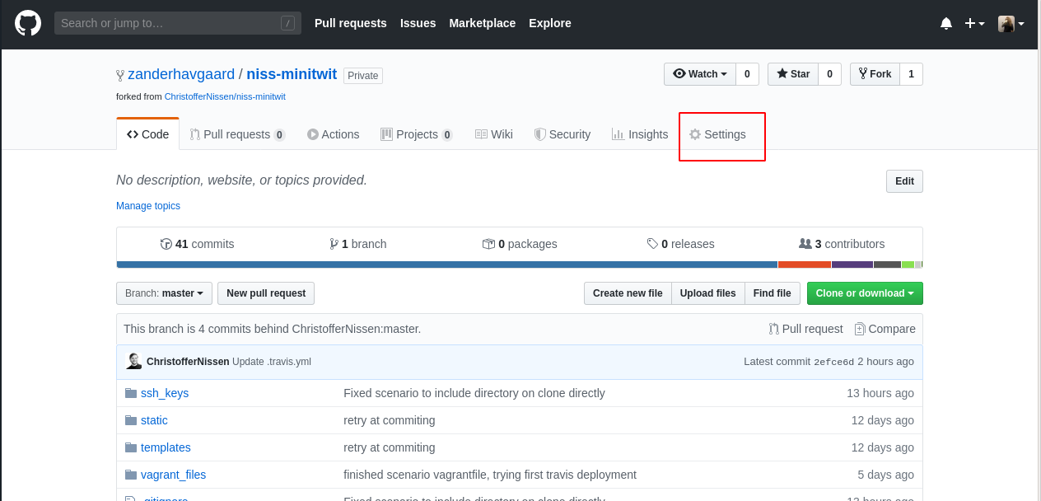Click Pull request link in branch info bar
The width and height of the screenshot is (1041, 501).
click(x=805, y=329)
